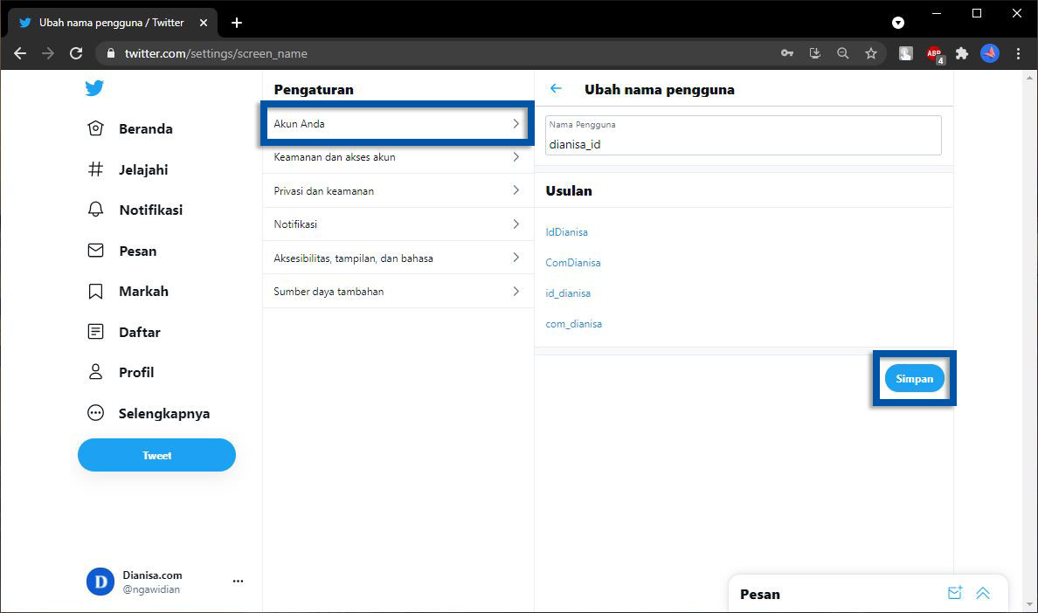Screen dimensions: 1038x613
Task: Open Aksesibilitas, tampilan, dan bahasa settings
Action: [x=398, y=258]
